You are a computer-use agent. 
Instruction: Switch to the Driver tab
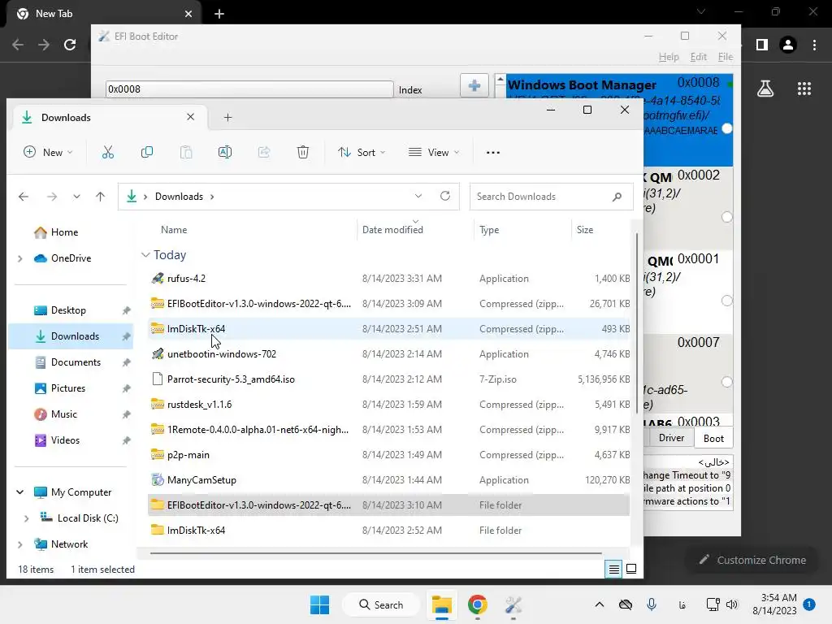671,438
